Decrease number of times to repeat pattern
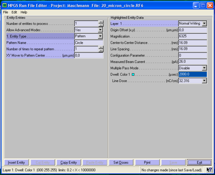 point(101,51)
